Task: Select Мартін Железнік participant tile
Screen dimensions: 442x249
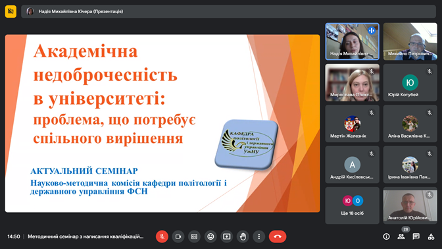Action: tap(352, 124)
